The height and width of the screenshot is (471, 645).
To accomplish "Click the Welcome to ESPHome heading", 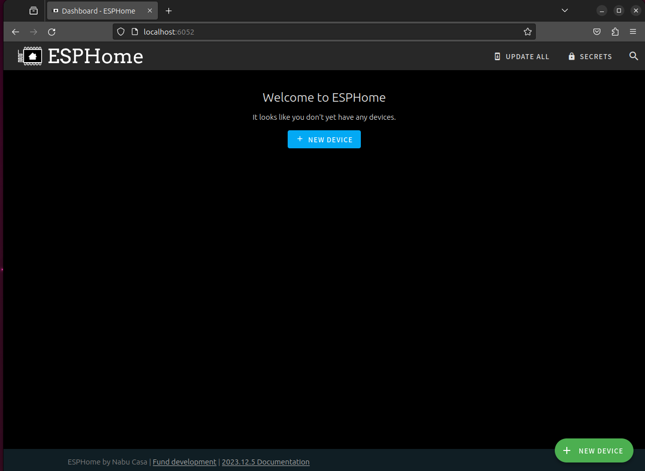I will (x=324, y=97).
